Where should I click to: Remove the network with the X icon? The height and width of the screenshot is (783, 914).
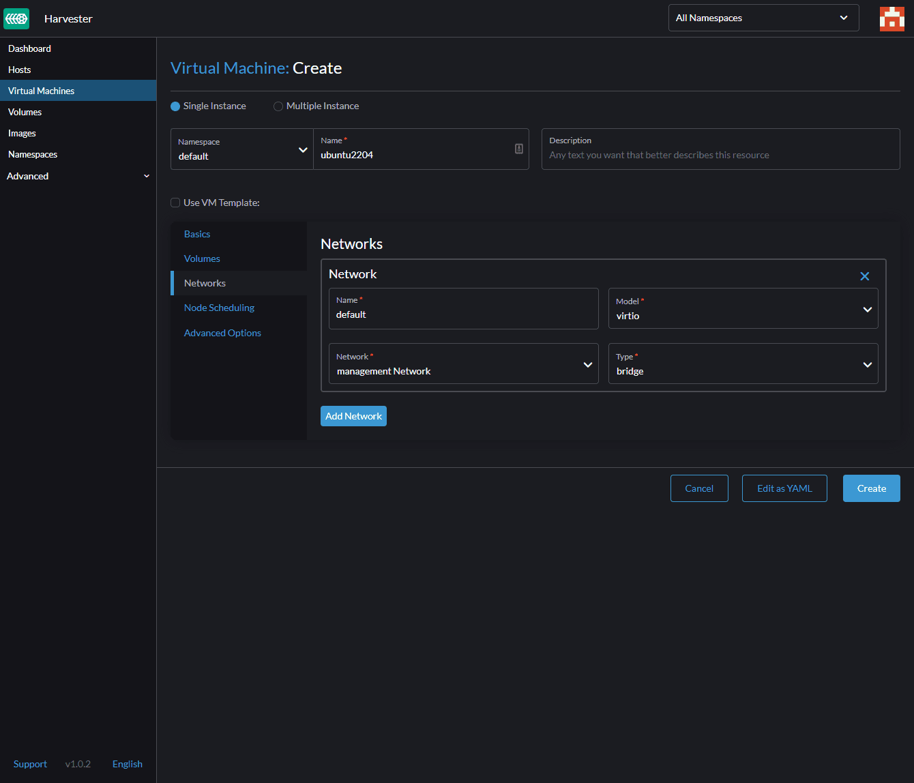864,276
